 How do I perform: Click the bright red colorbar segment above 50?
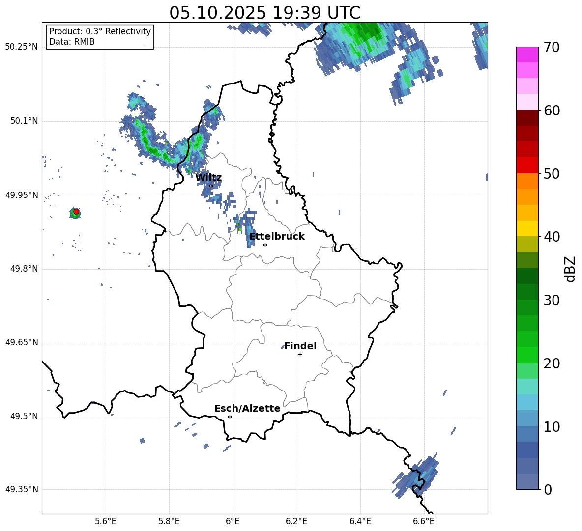point(527,166)
